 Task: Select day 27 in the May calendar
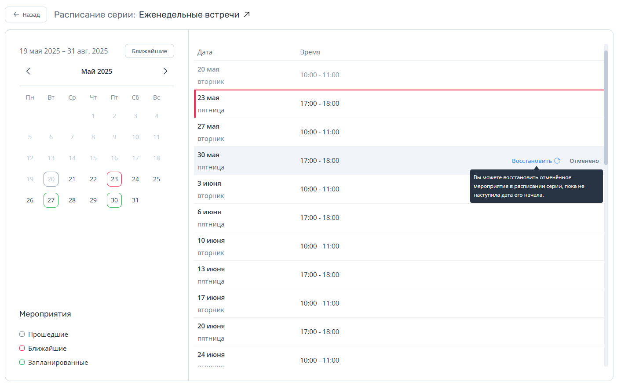(x=51, y=200)
